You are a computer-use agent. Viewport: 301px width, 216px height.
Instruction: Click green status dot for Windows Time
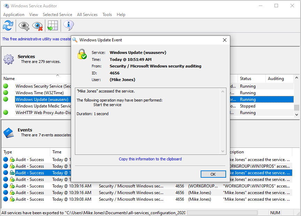(6, 93)
